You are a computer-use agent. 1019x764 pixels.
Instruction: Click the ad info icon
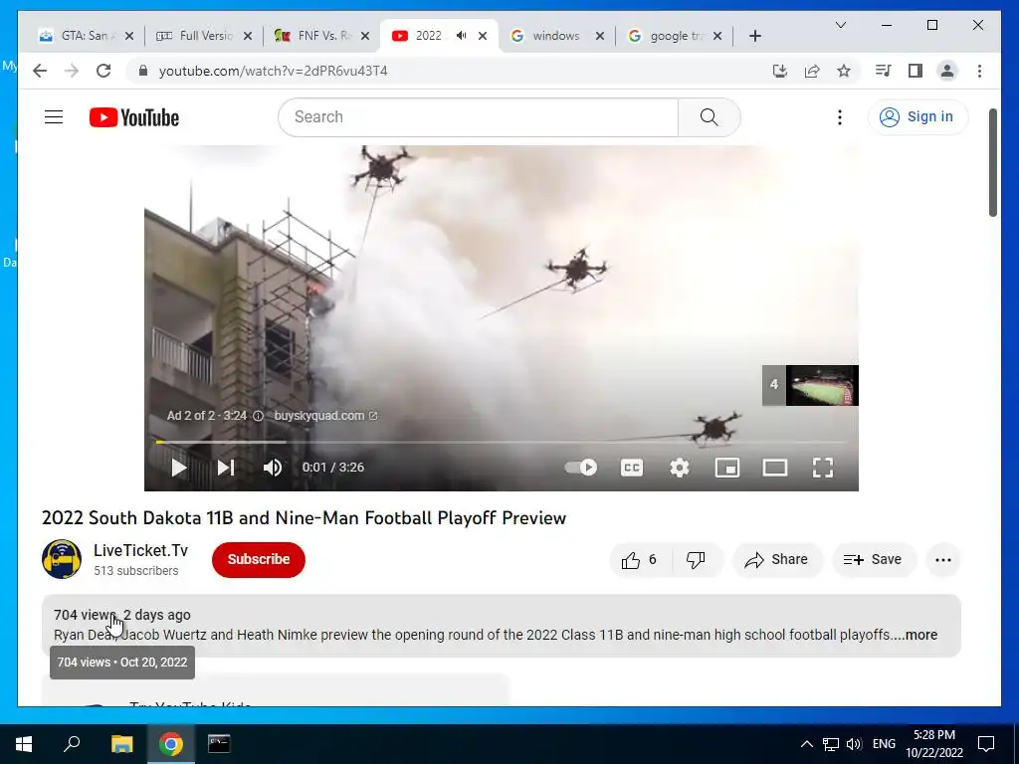[x=258, y=416]
